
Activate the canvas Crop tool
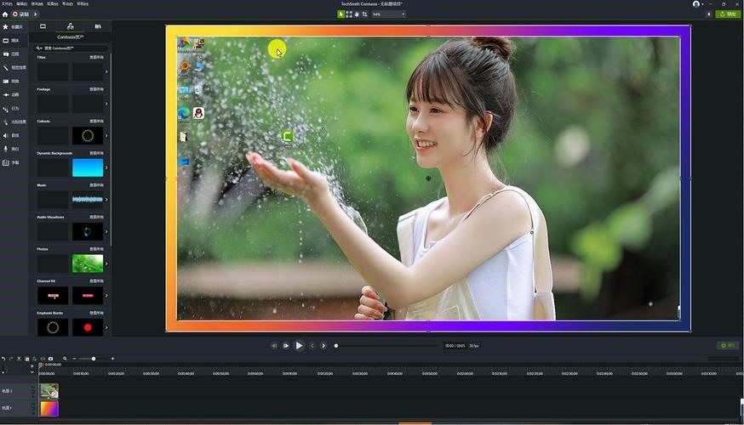click(x=364, y=14)
